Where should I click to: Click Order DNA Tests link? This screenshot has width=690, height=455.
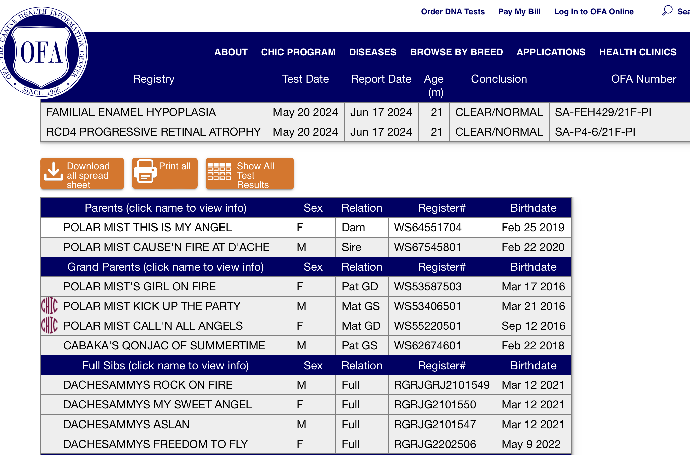pyautogui.click(x=453, y=12)
